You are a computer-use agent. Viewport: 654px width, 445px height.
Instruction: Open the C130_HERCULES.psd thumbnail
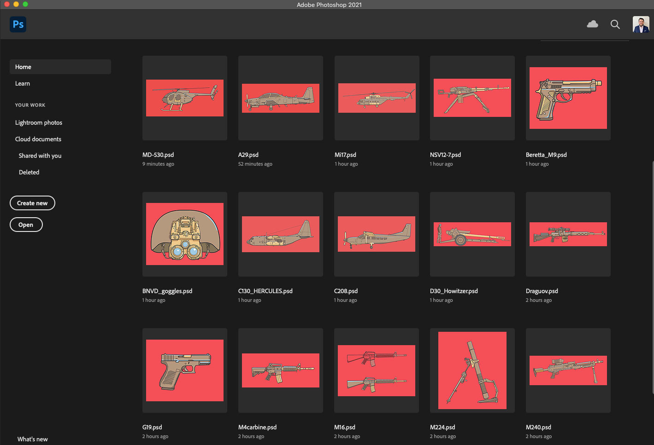click(x=281, y=234)
